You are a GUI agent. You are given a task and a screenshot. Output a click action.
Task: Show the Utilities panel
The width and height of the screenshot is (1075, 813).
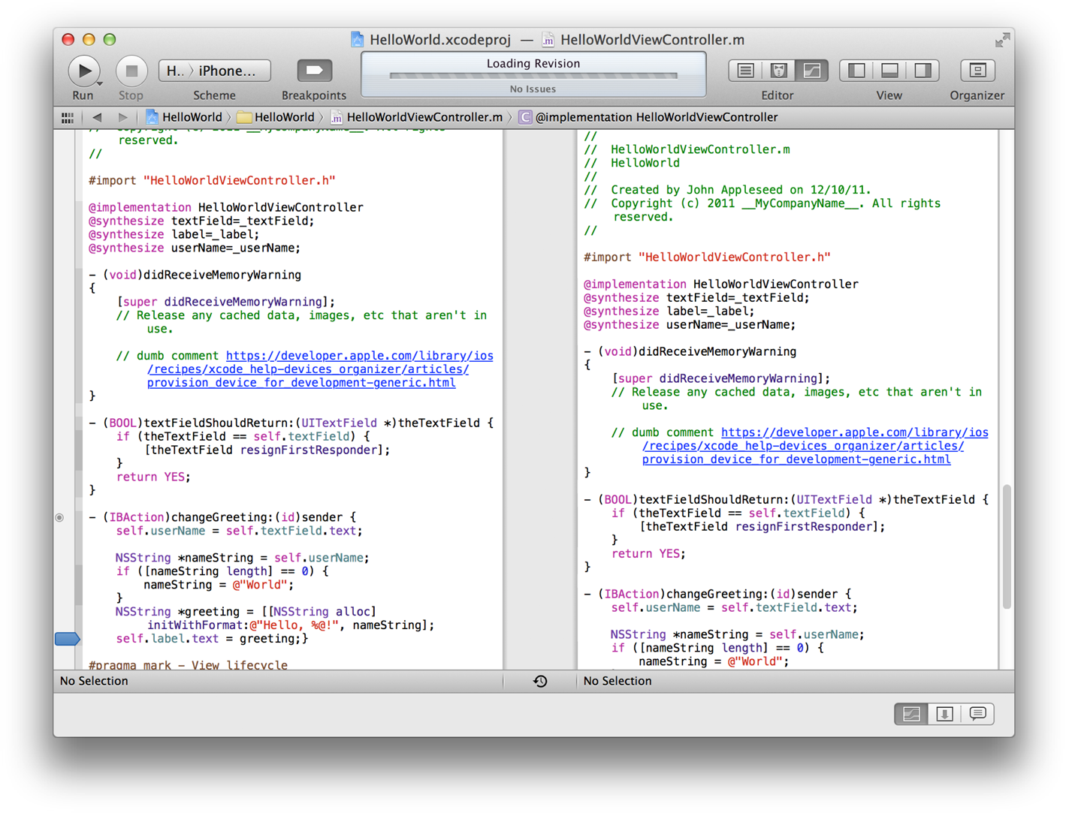click(923, 70)
